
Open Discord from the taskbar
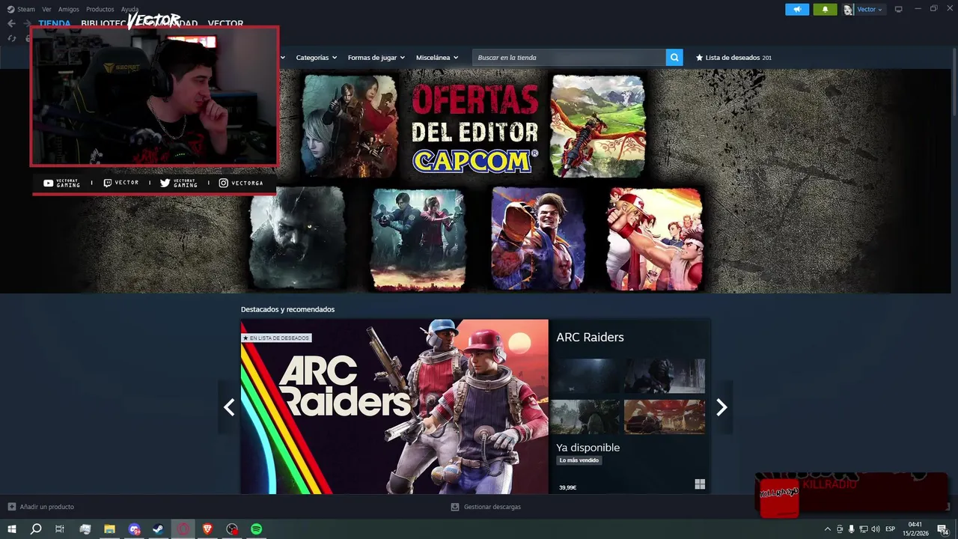[x=134, y=529]
